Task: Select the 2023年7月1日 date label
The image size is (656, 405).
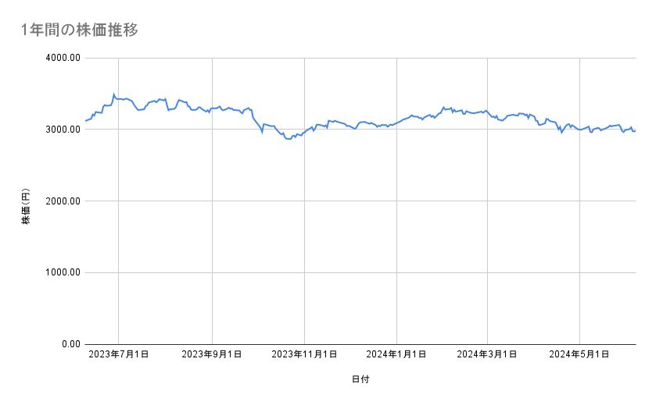Action: 119,355
